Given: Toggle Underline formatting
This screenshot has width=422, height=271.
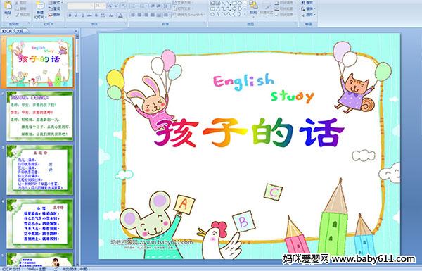Looking at the screenshot, I should pyautogui.click(x=82, y=15).
